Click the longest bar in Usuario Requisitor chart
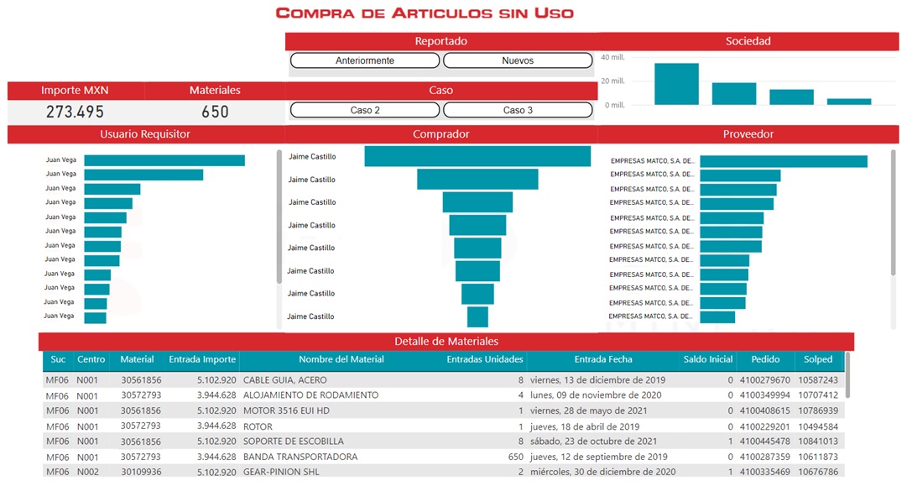Screen dimensions: 912x486 click(x=164, y=160)
